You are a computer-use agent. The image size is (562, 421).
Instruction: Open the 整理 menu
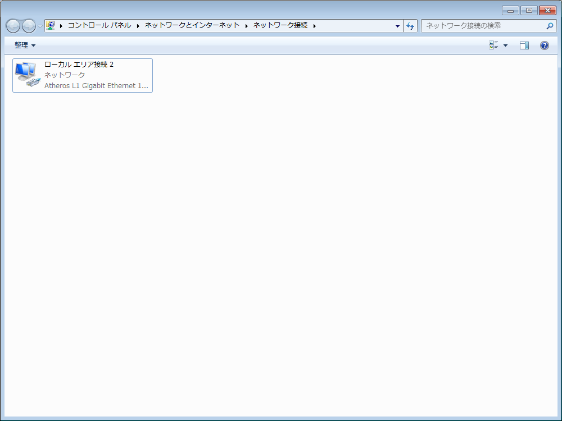click(25, 45)
